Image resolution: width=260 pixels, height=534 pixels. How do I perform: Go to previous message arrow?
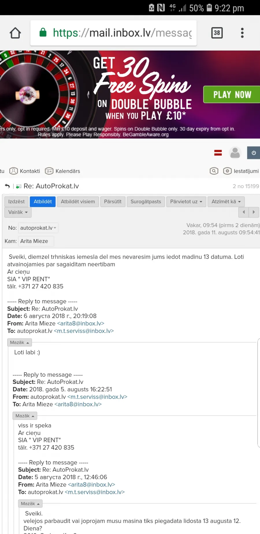pos(244,212)
